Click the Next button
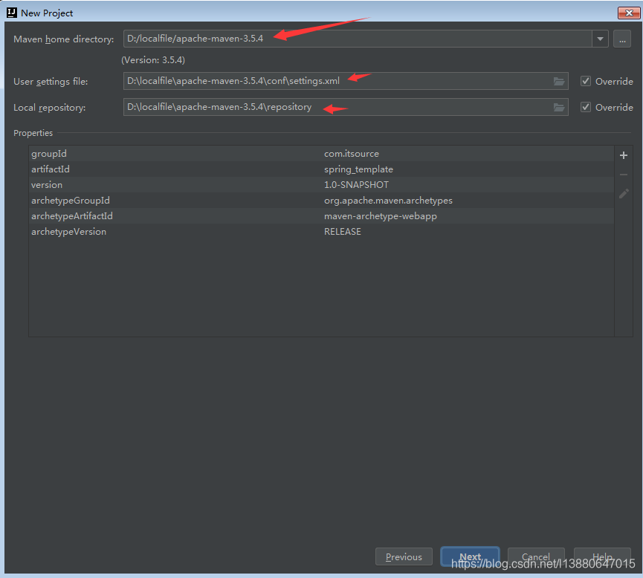This screenshot has width=643, height=578. (470, 556)
